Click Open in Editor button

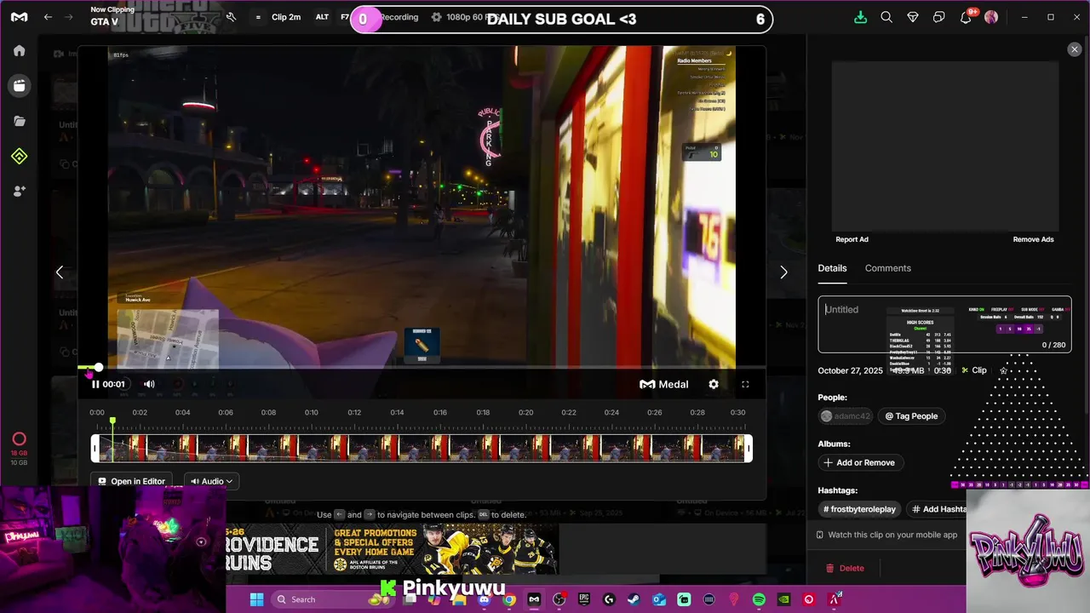point(131,481)
